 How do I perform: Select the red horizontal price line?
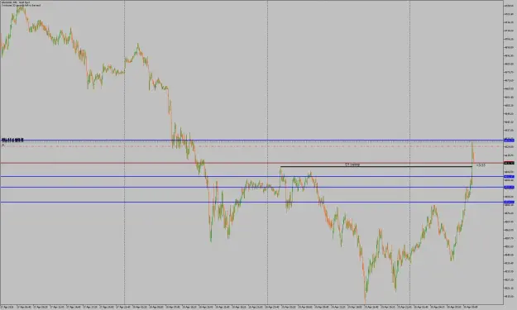tap(252, 163)
